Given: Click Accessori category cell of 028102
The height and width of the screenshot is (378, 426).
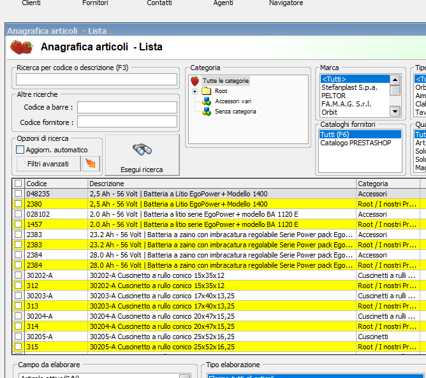Looking at the screenshot, I should pyautogui.click(x=388, y=214).
